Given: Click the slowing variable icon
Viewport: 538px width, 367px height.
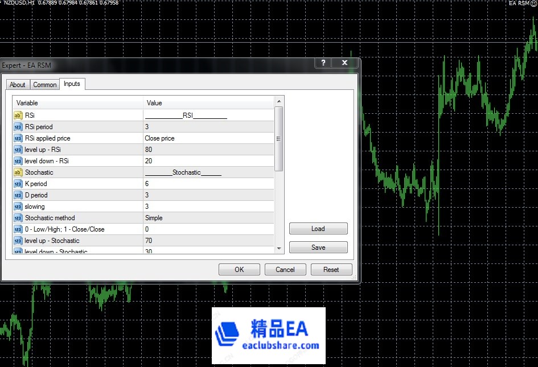Looking at the screenshot, I should tap(18, 207).
